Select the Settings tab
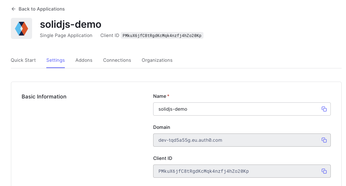 tap(56, 60)
